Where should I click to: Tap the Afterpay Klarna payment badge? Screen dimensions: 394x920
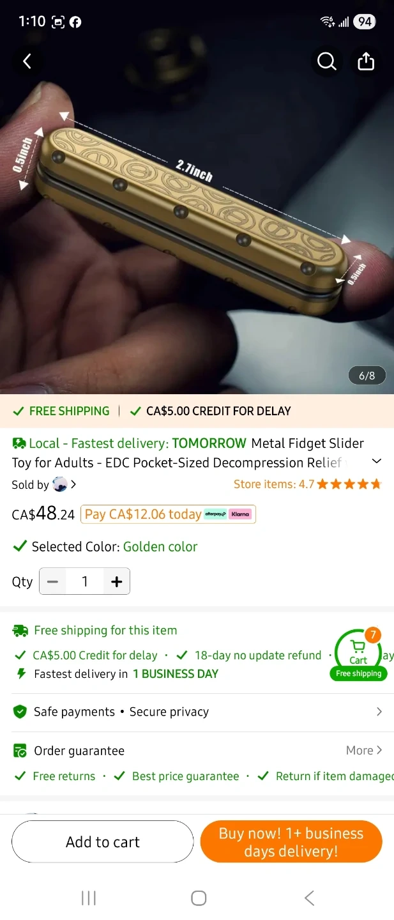click(x=228, y=514)
